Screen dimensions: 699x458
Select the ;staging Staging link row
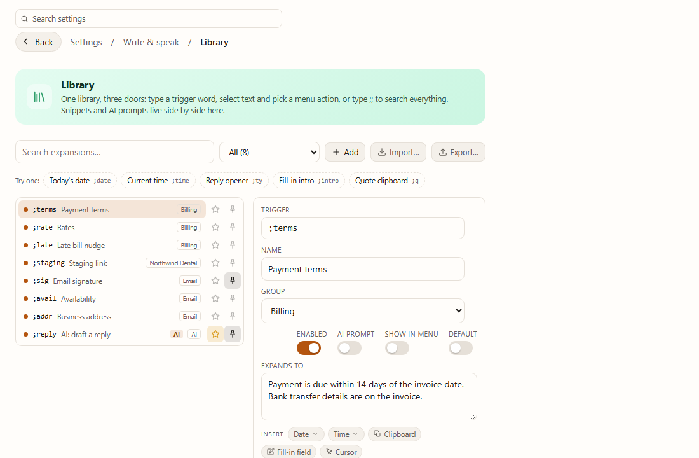tap(112, 263)
